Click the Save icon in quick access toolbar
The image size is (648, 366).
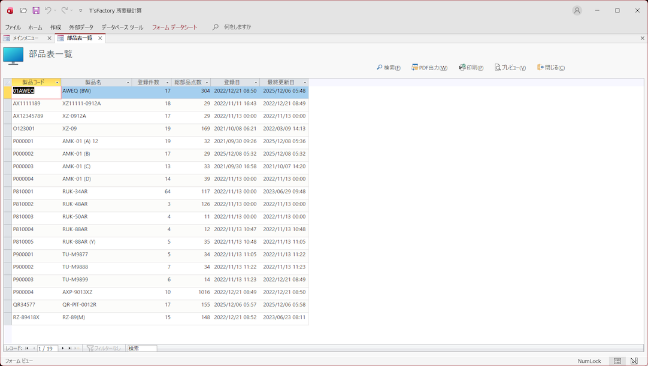click(36, 11)
